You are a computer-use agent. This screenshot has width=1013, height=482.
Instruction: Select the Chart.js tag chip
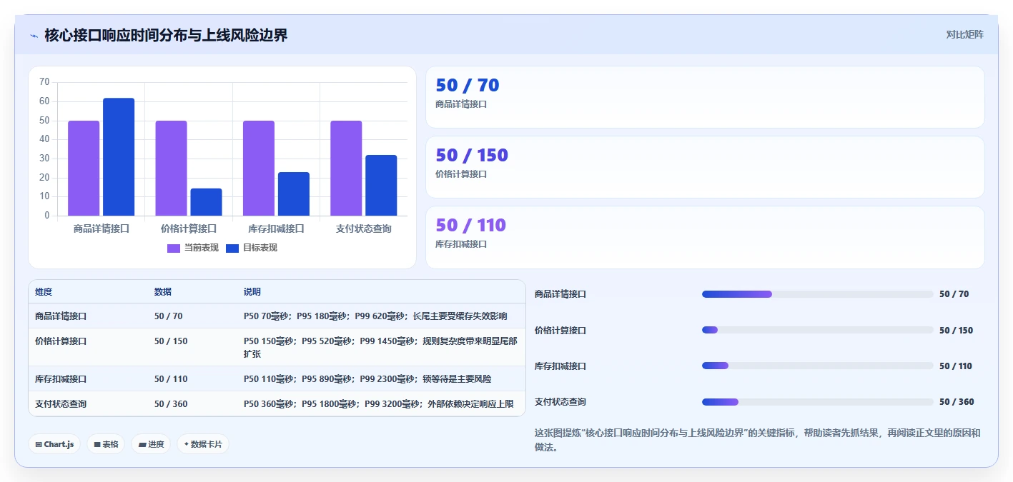(x=54, y=444)
